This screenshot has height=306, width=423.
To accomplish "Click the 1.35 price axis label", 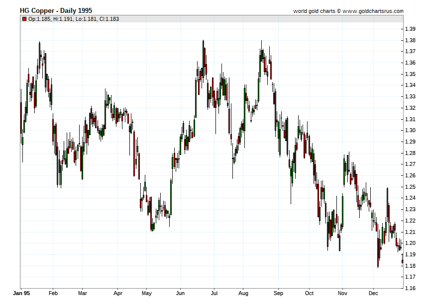I will click(x=411, y=74).
